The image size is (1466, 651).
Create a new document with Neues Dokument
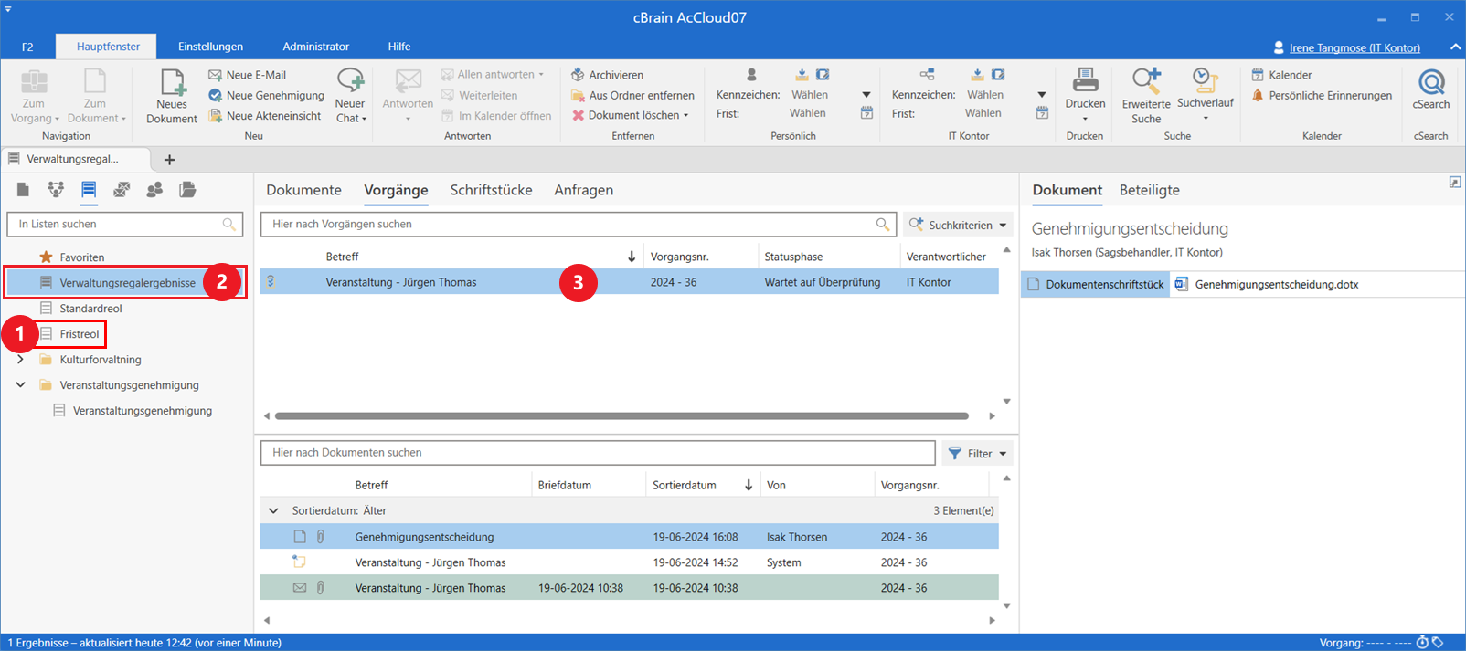171,96
